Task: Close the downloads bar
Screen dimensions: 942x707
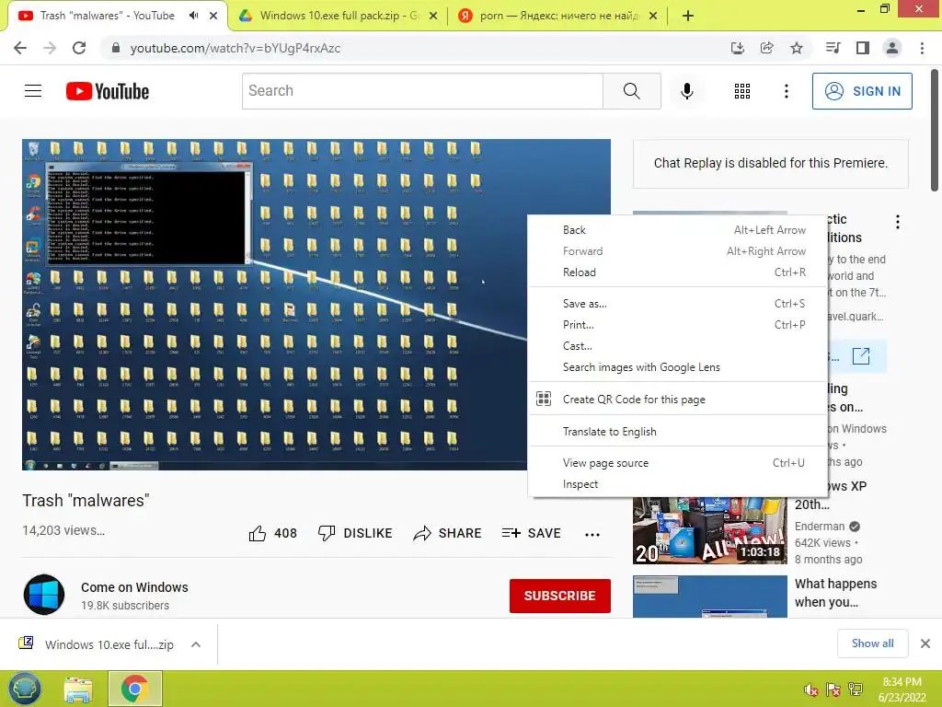Action: click(925, 643)
